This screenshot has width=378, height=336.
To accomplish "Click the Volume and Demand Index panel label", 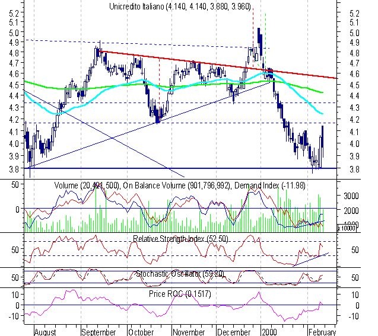I will (180, 185).
